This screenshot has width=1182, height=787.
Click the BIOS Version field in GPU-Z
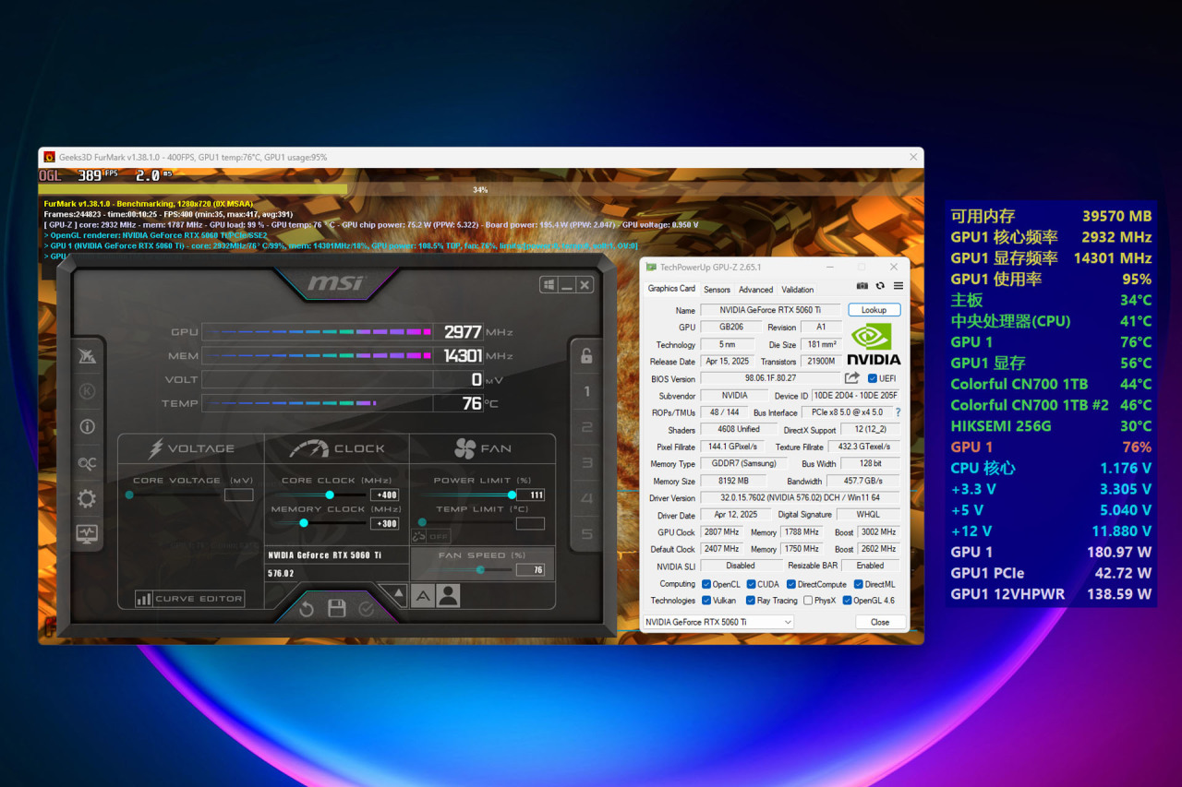pos(771,378)
